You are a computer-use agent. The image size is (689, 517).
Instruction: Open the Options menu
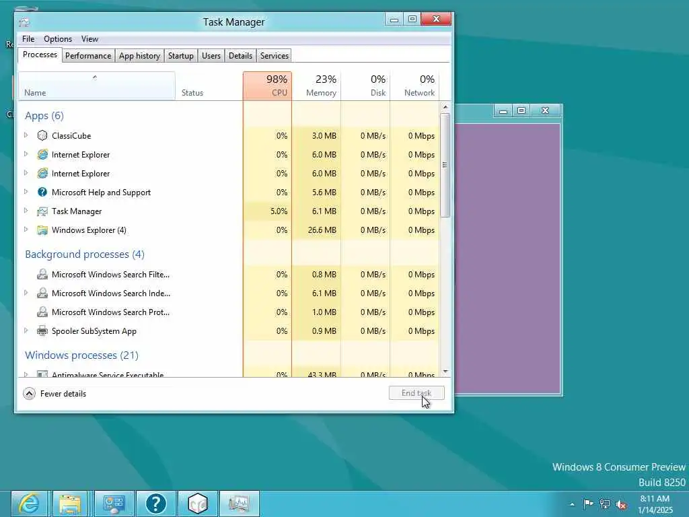click(x=58, y=38)
